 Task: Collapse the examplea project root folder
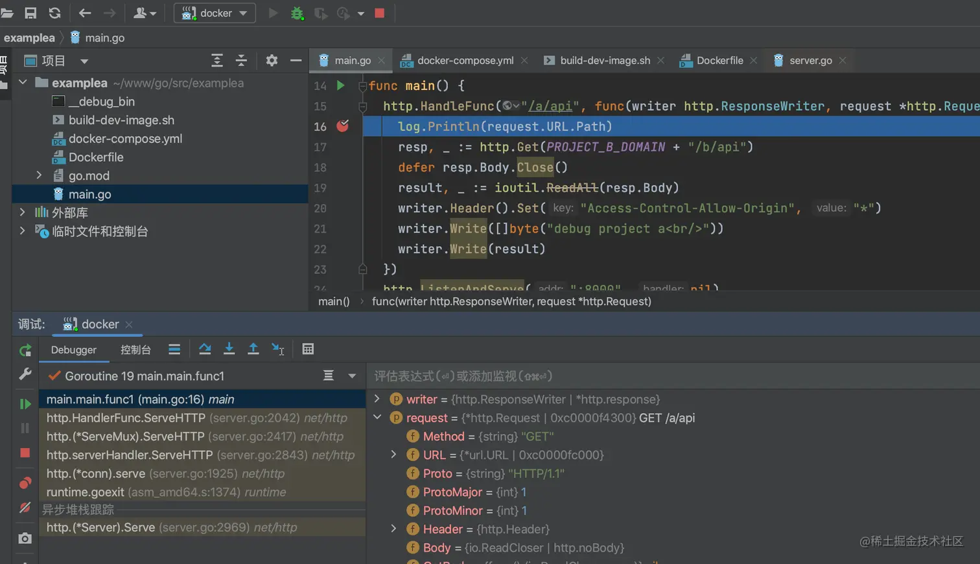[23, 83]
